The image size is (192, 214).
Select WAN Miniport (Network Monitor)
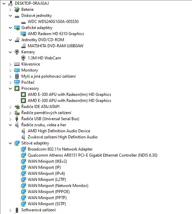tap(58, 186)
